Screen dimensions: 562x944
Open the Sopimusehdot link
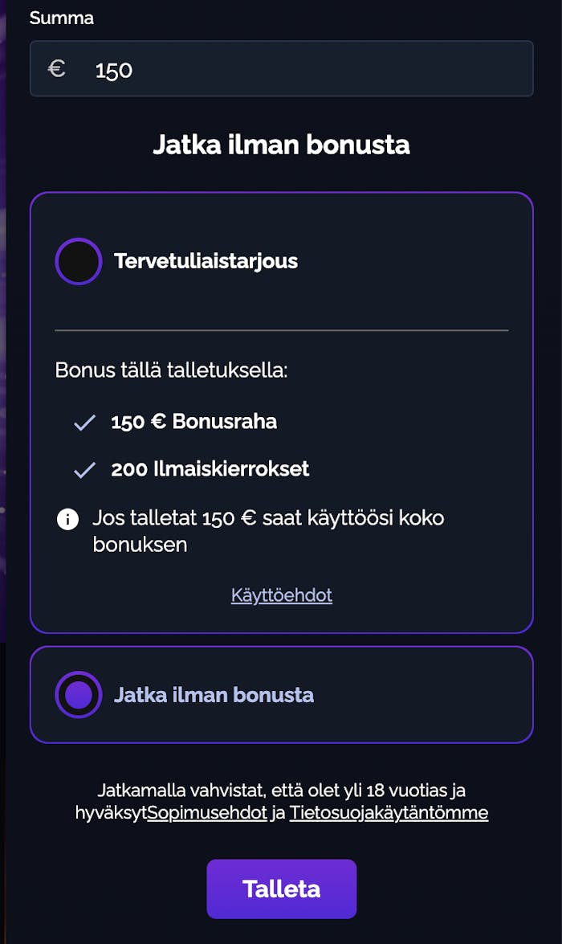[x=207, y=812]
